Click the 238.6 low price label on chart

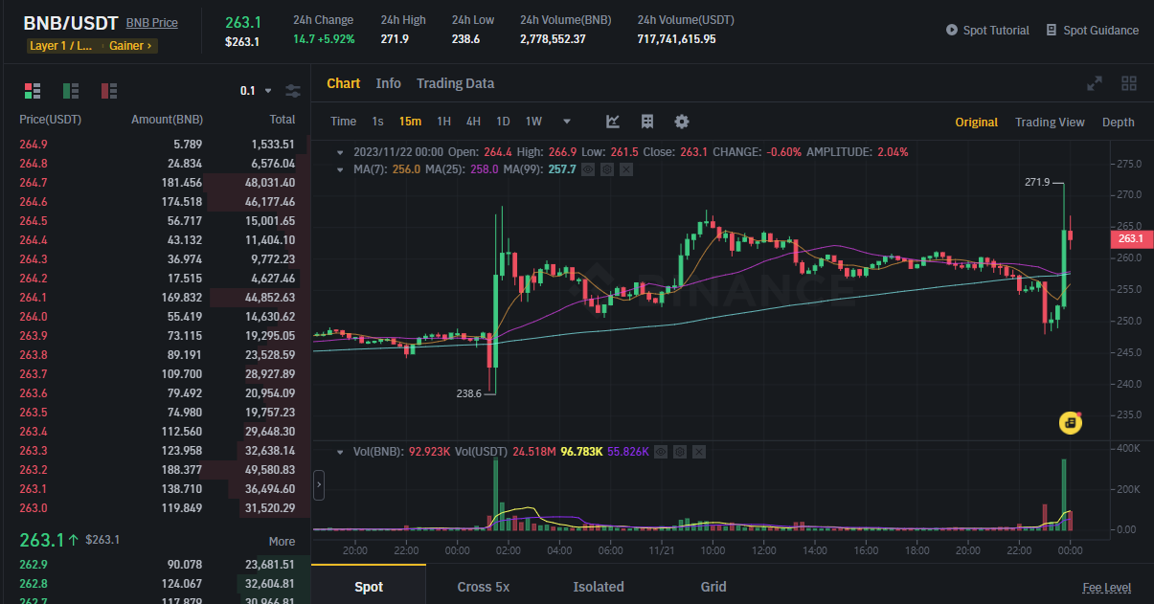point(468,392)
